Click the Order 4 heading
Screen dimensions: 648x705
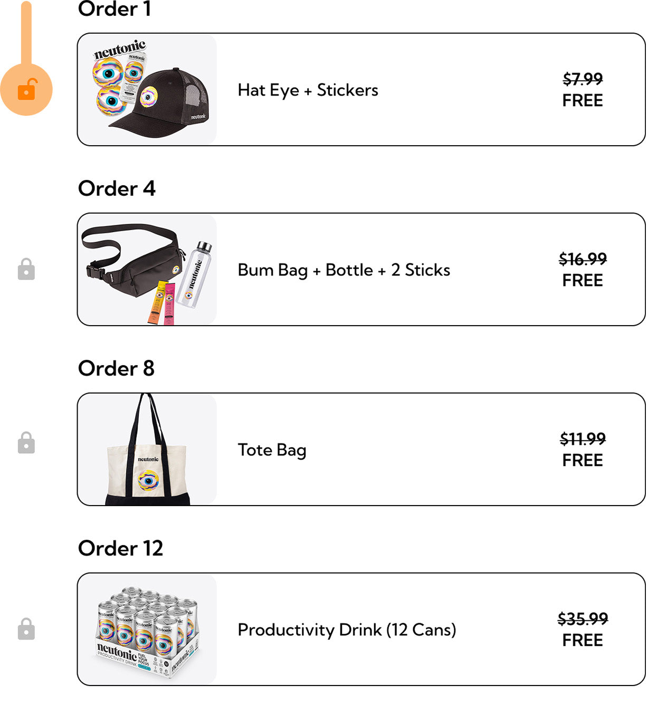click(x=117, y=188)
